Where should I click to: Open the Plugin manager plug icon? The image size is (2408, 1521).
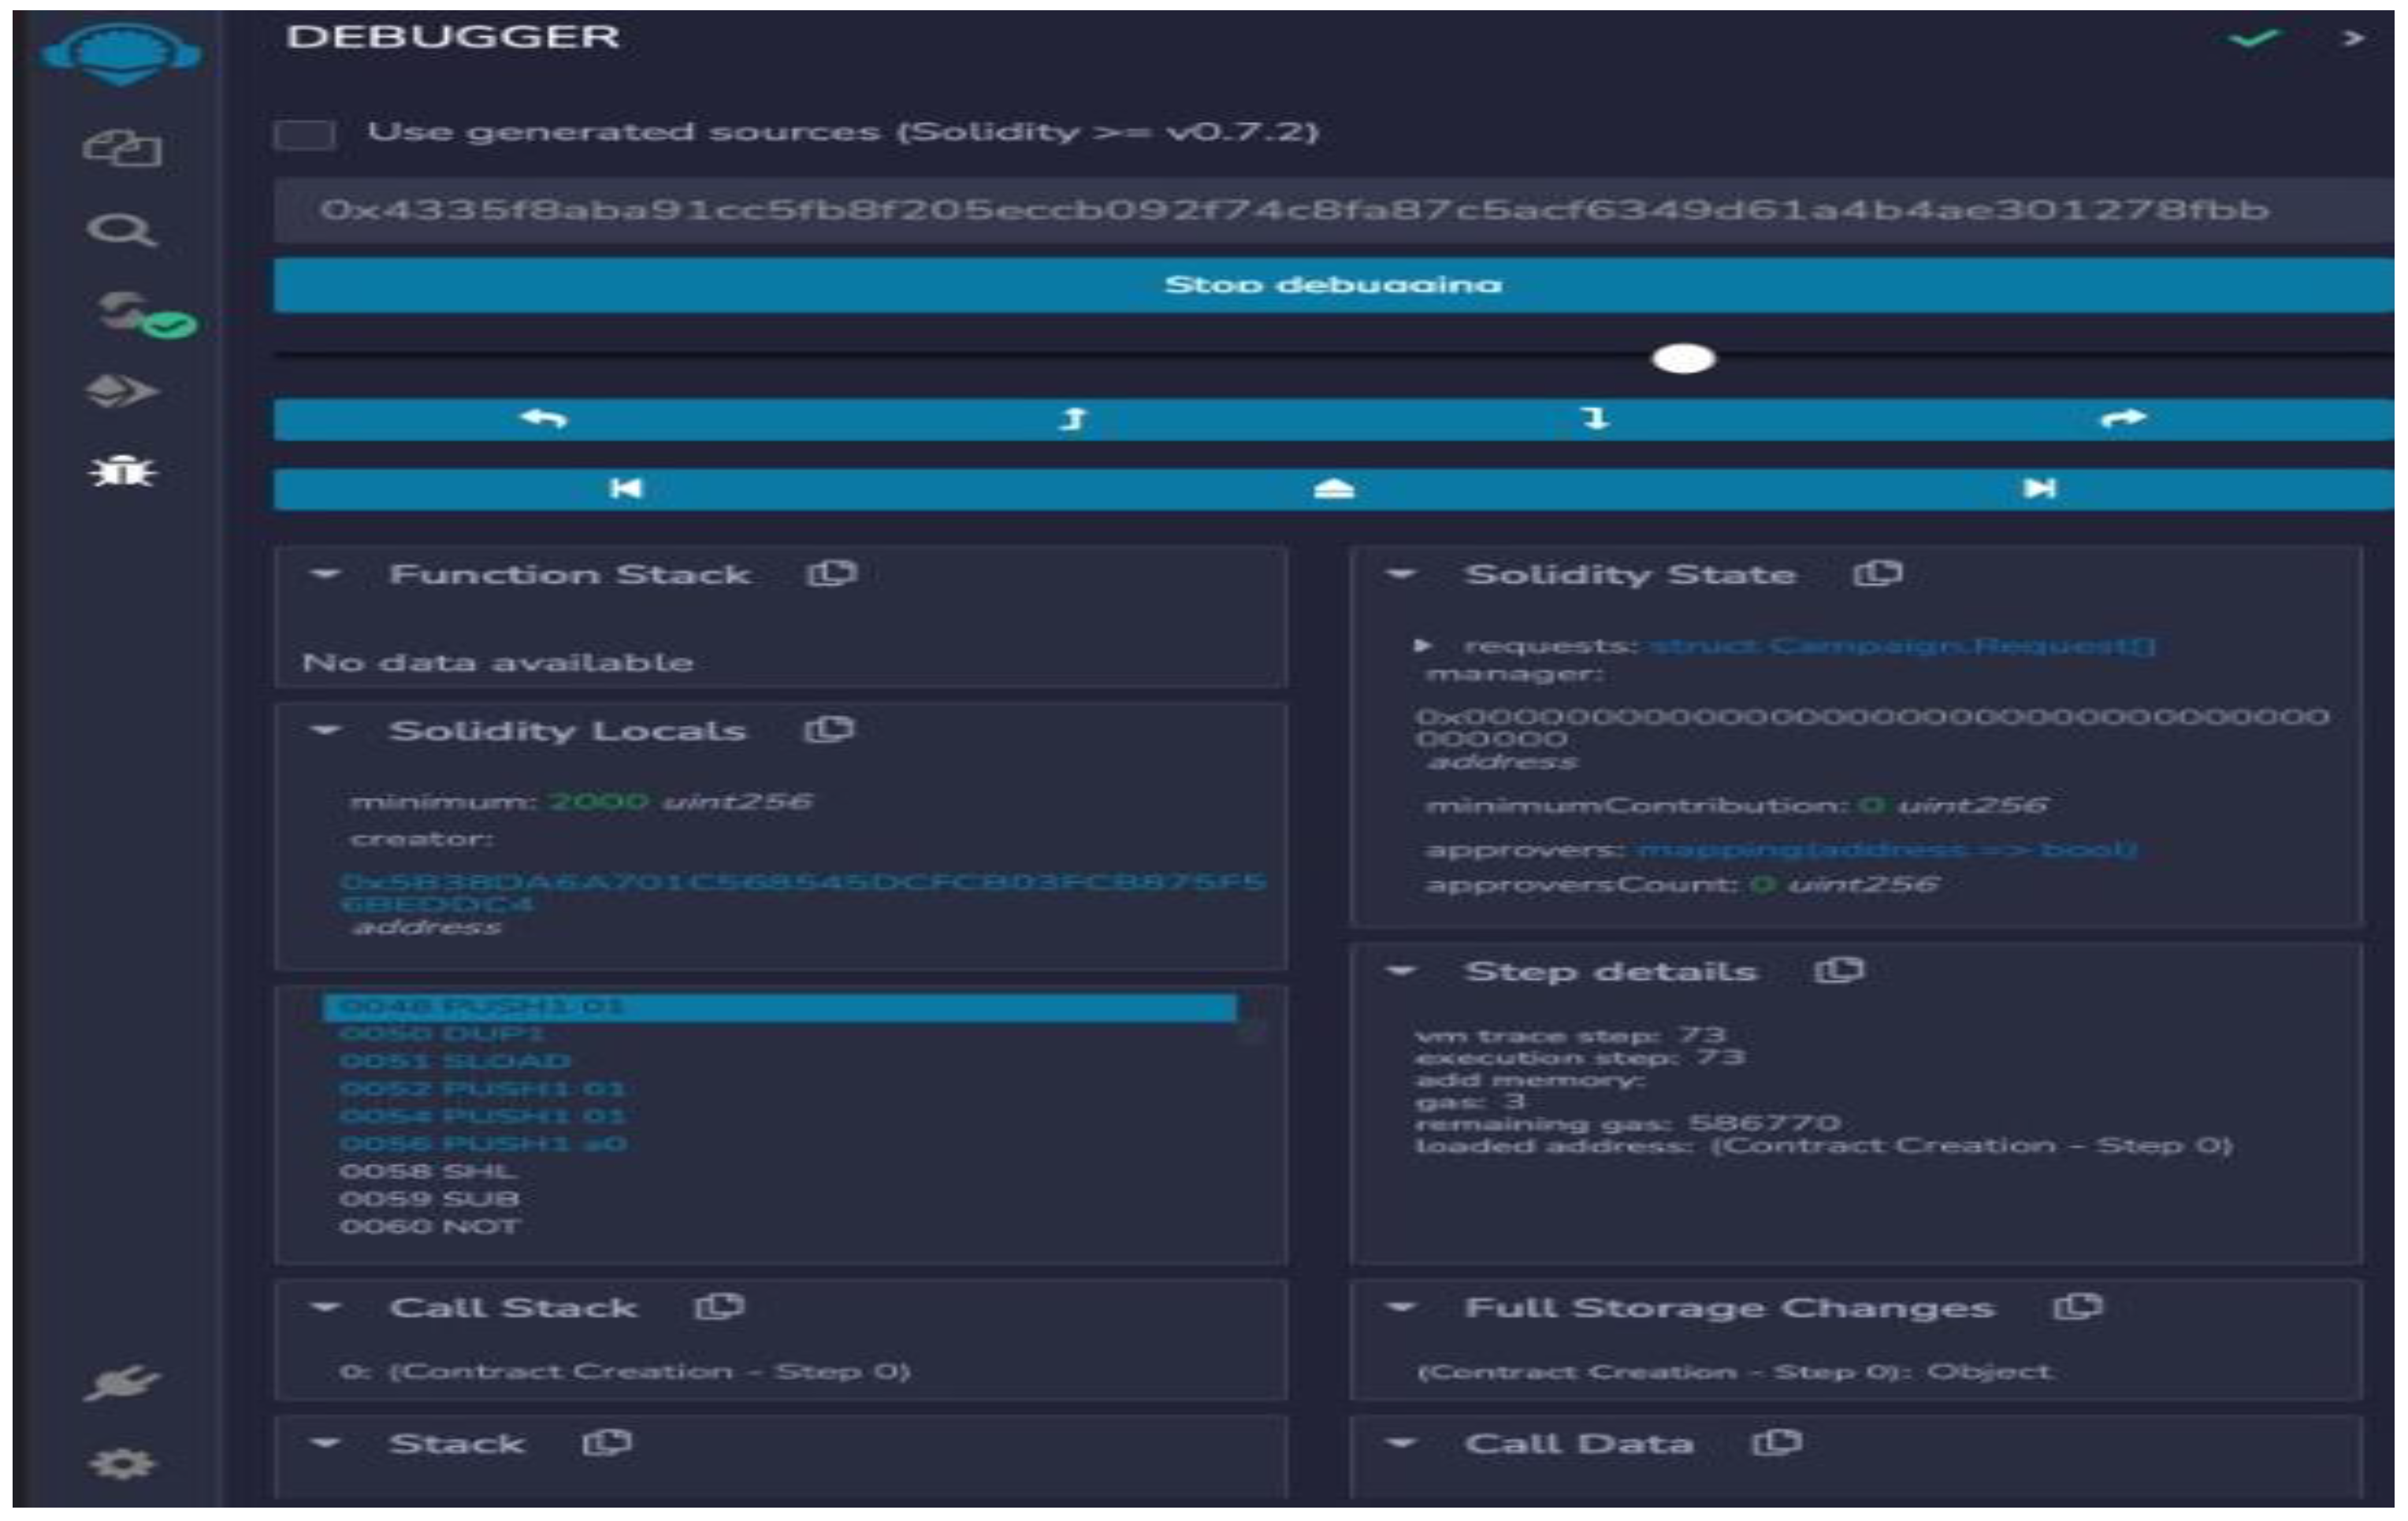(121, 1382)
